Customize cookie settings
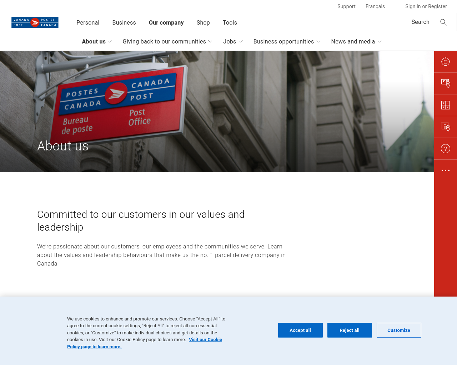This screenshot has height=365, width=457. point(399,330)
